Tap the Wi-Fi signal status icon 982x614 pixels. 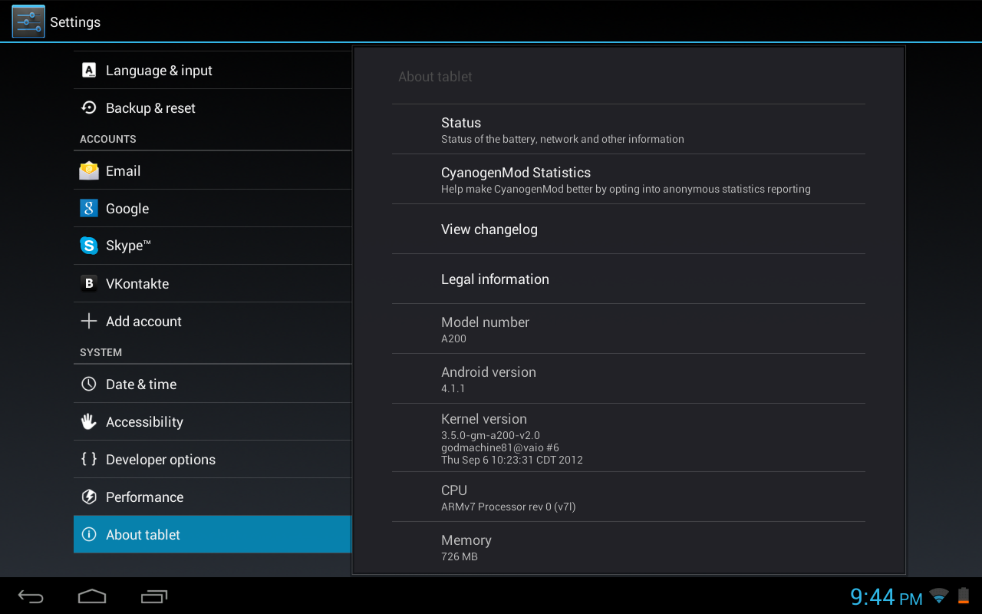pos(939,596)
